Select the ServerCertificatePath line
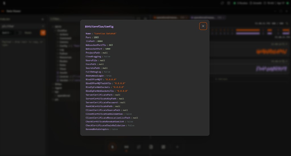The width and height of the screenshot is (291, 156). 103,95
